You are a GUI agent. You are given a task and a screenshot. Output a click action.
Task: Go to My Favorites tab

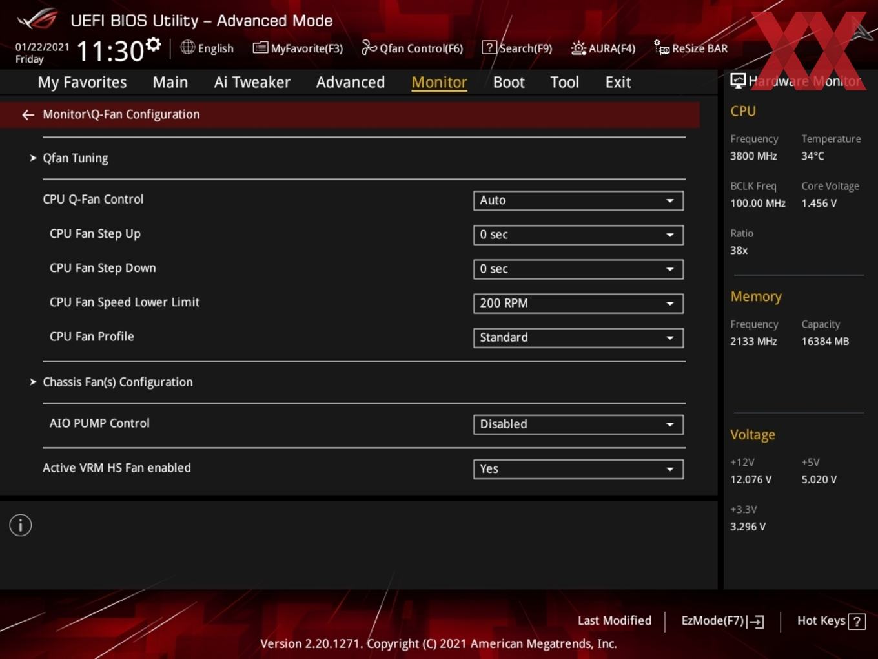83,82
